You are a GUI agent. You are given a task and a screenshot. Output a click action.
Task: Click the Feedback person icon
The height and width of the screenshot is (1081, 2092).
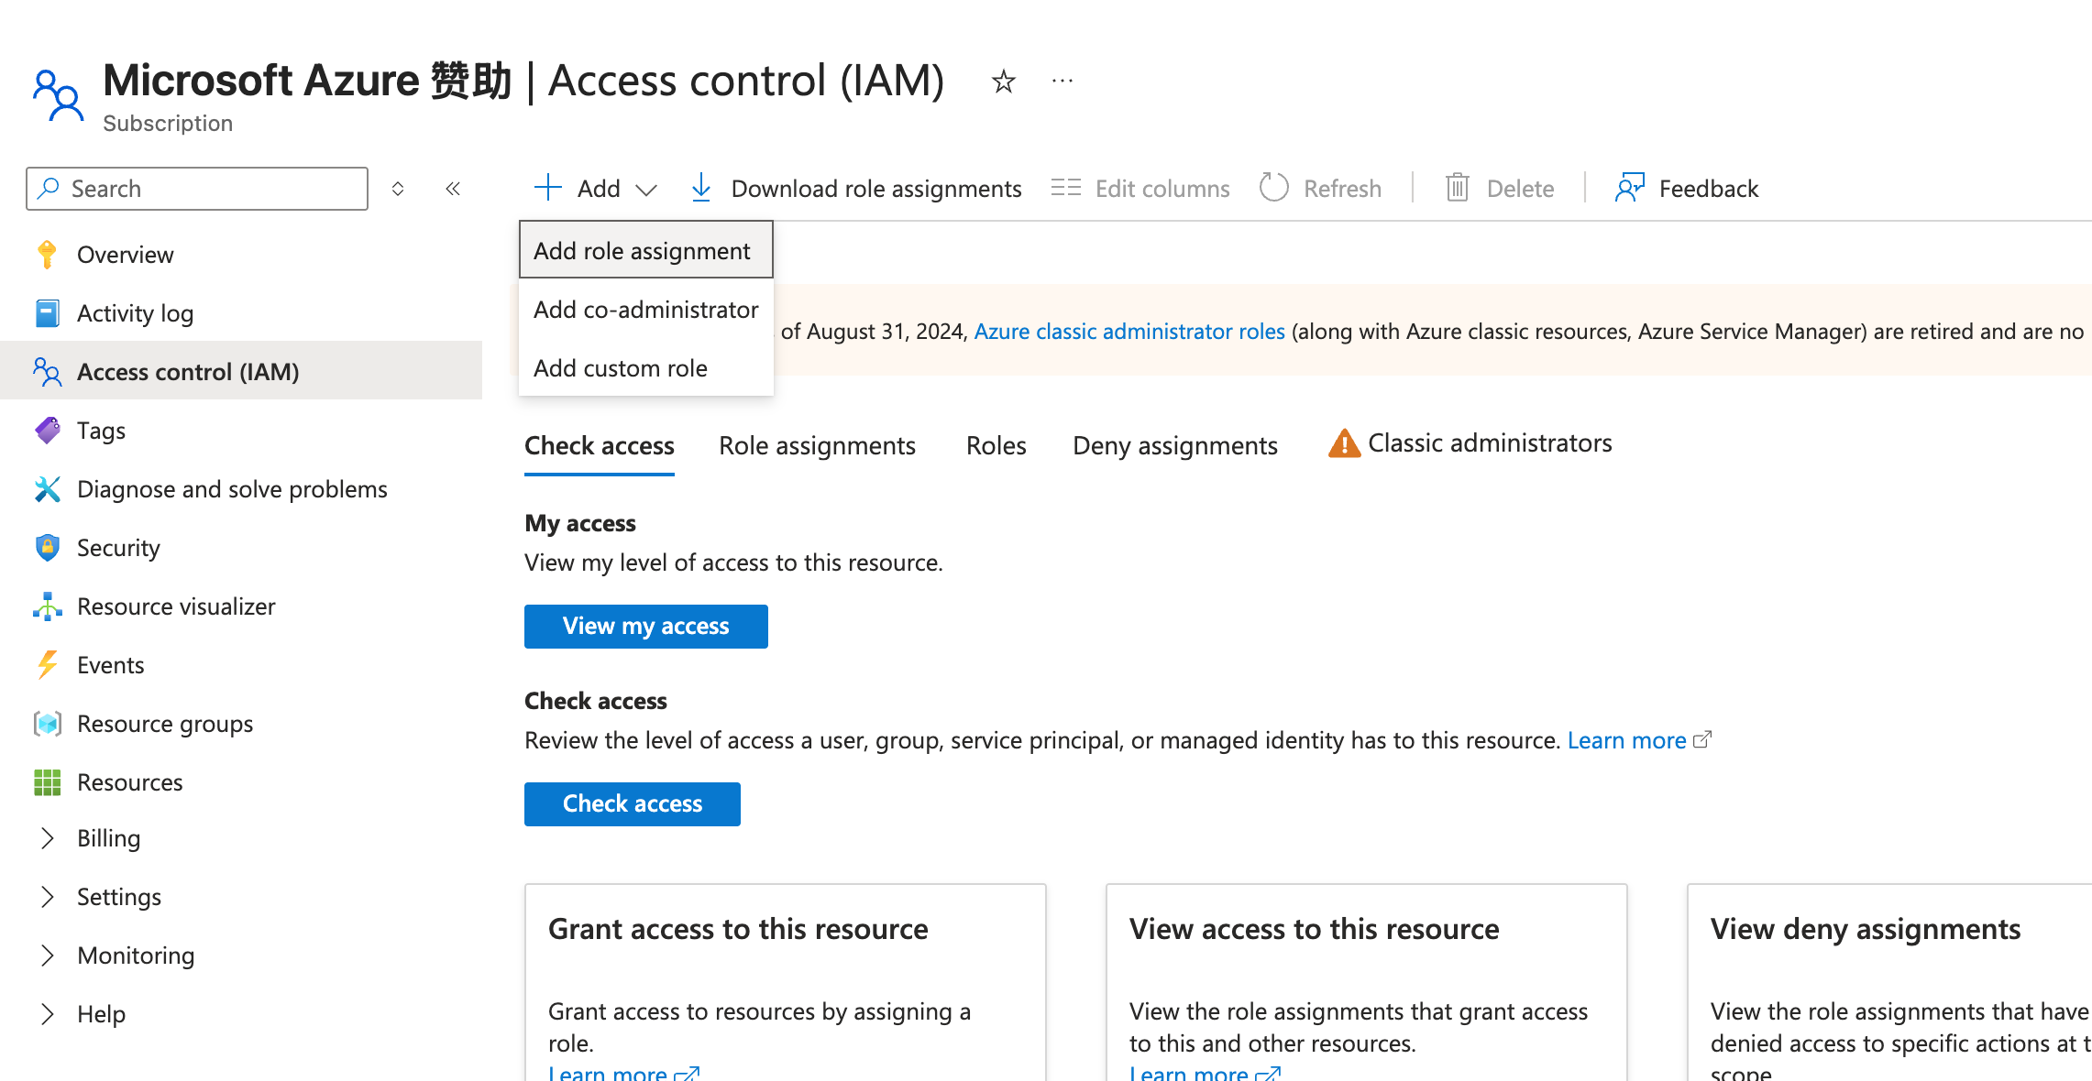[1629, 188]
